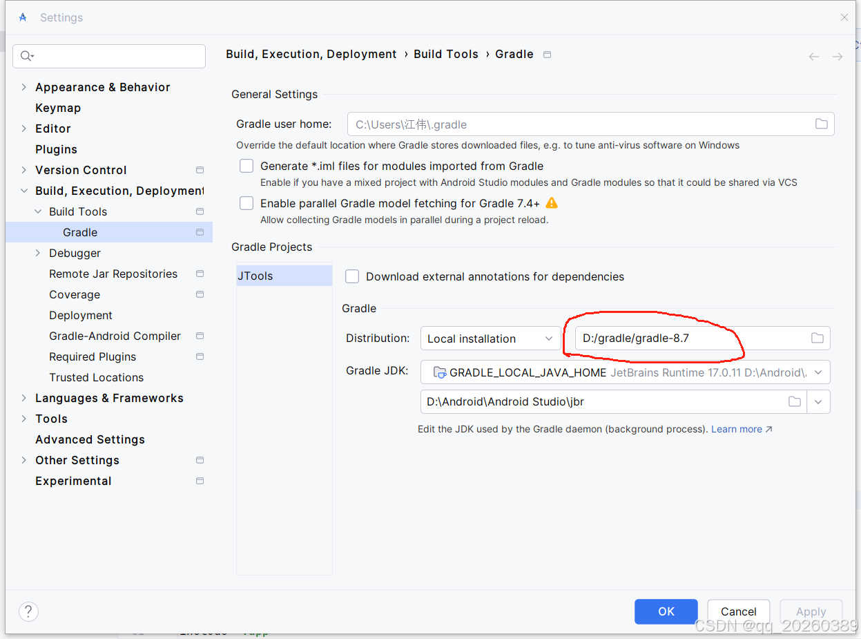Enable Generate *.iml files checkbox

246,166
